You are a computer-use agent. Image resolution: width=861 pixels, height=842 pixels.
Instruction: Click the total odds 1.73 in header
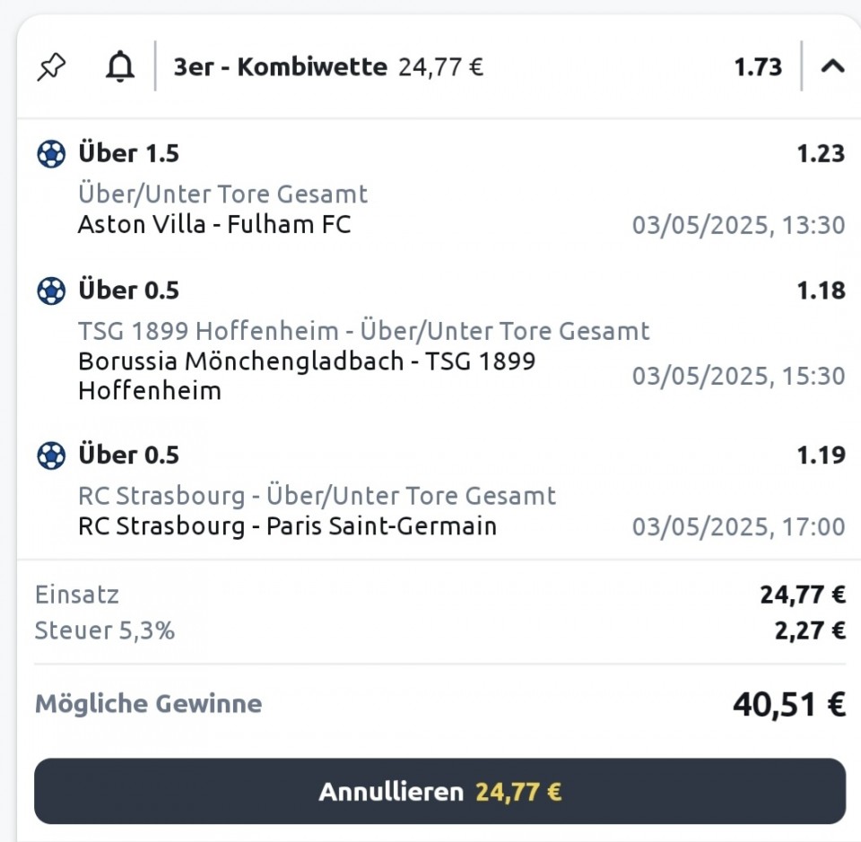pyautogui.click(x=758, y=67)
